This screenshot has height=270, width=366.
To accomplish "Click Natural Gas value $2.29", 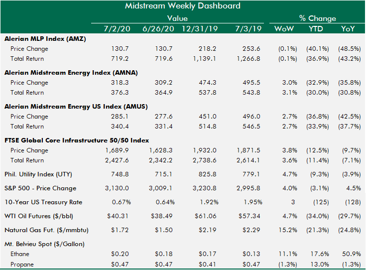I will click(x=251, y=230).
